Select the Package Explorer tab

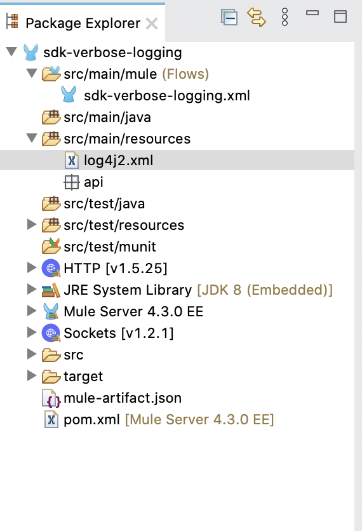tap(83, 23)
